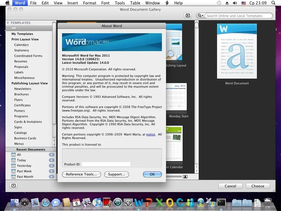Open iChat from the Dock

(56, 203)
